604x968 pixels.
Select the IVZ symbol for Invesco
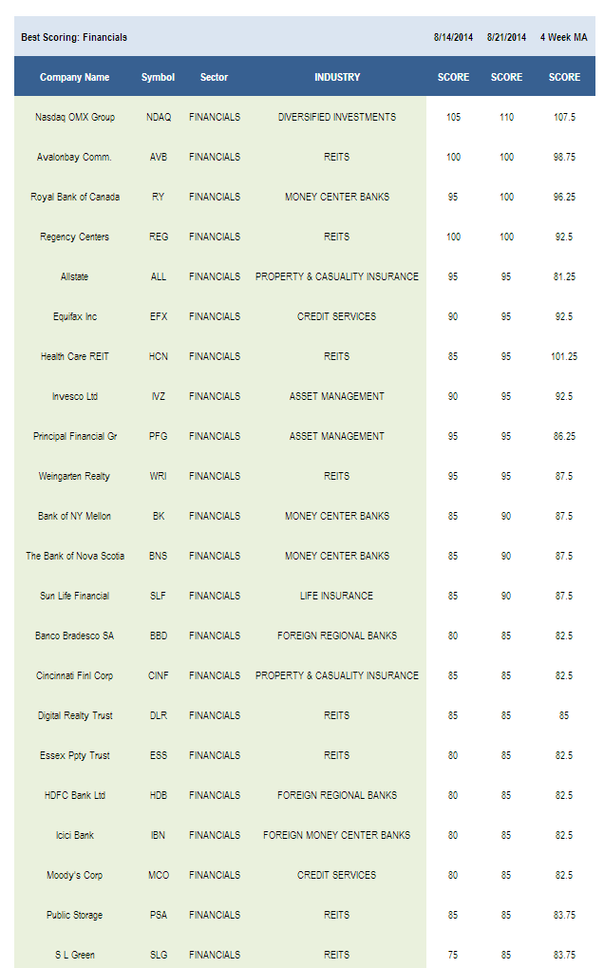coord(159,396)
